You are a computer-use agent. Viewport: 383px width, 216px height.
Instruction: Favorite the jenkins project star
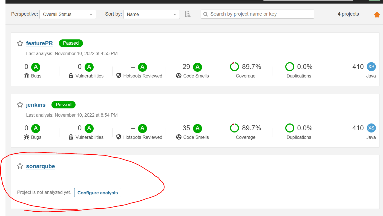coord(20,105)
